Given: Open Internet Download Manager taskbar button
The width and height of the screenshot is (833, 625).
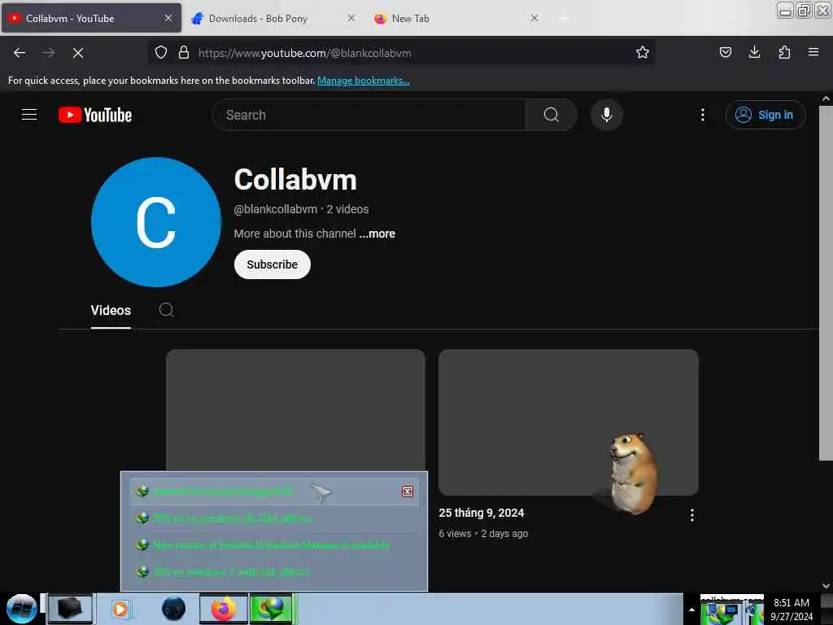Looking at the screenshot, I should [272, 609].
